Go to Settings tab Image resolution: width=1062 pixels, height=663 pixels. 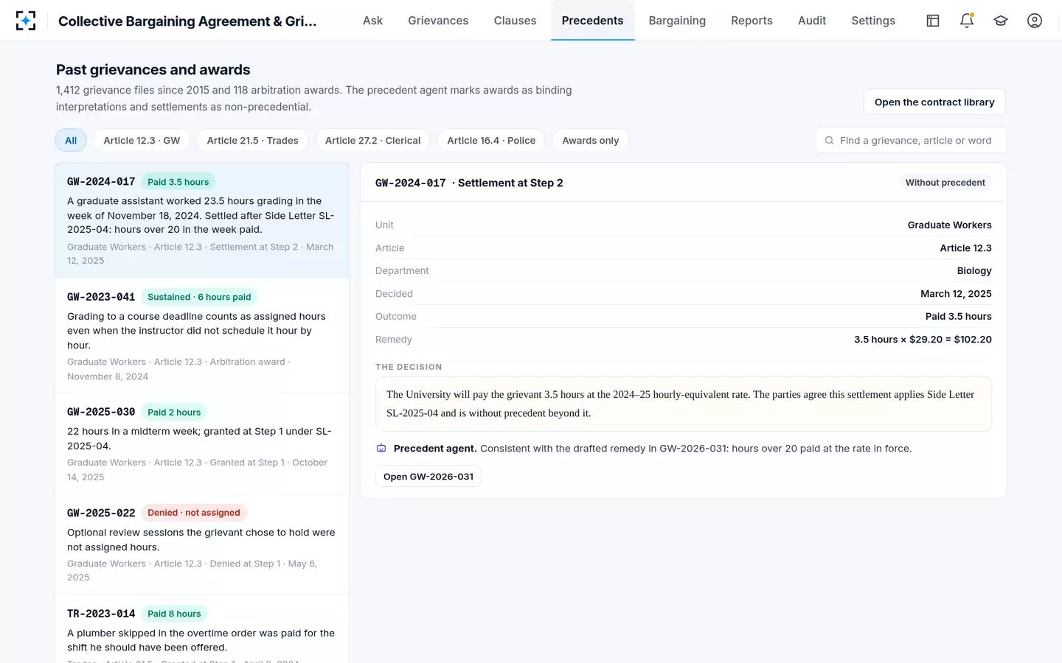click(873, 21)
